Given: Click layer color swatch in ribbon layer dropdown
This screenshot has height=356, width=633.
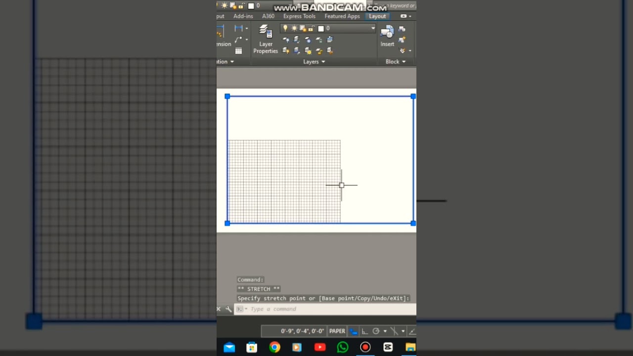Looking at the screenshot, I should click(321, 28).
